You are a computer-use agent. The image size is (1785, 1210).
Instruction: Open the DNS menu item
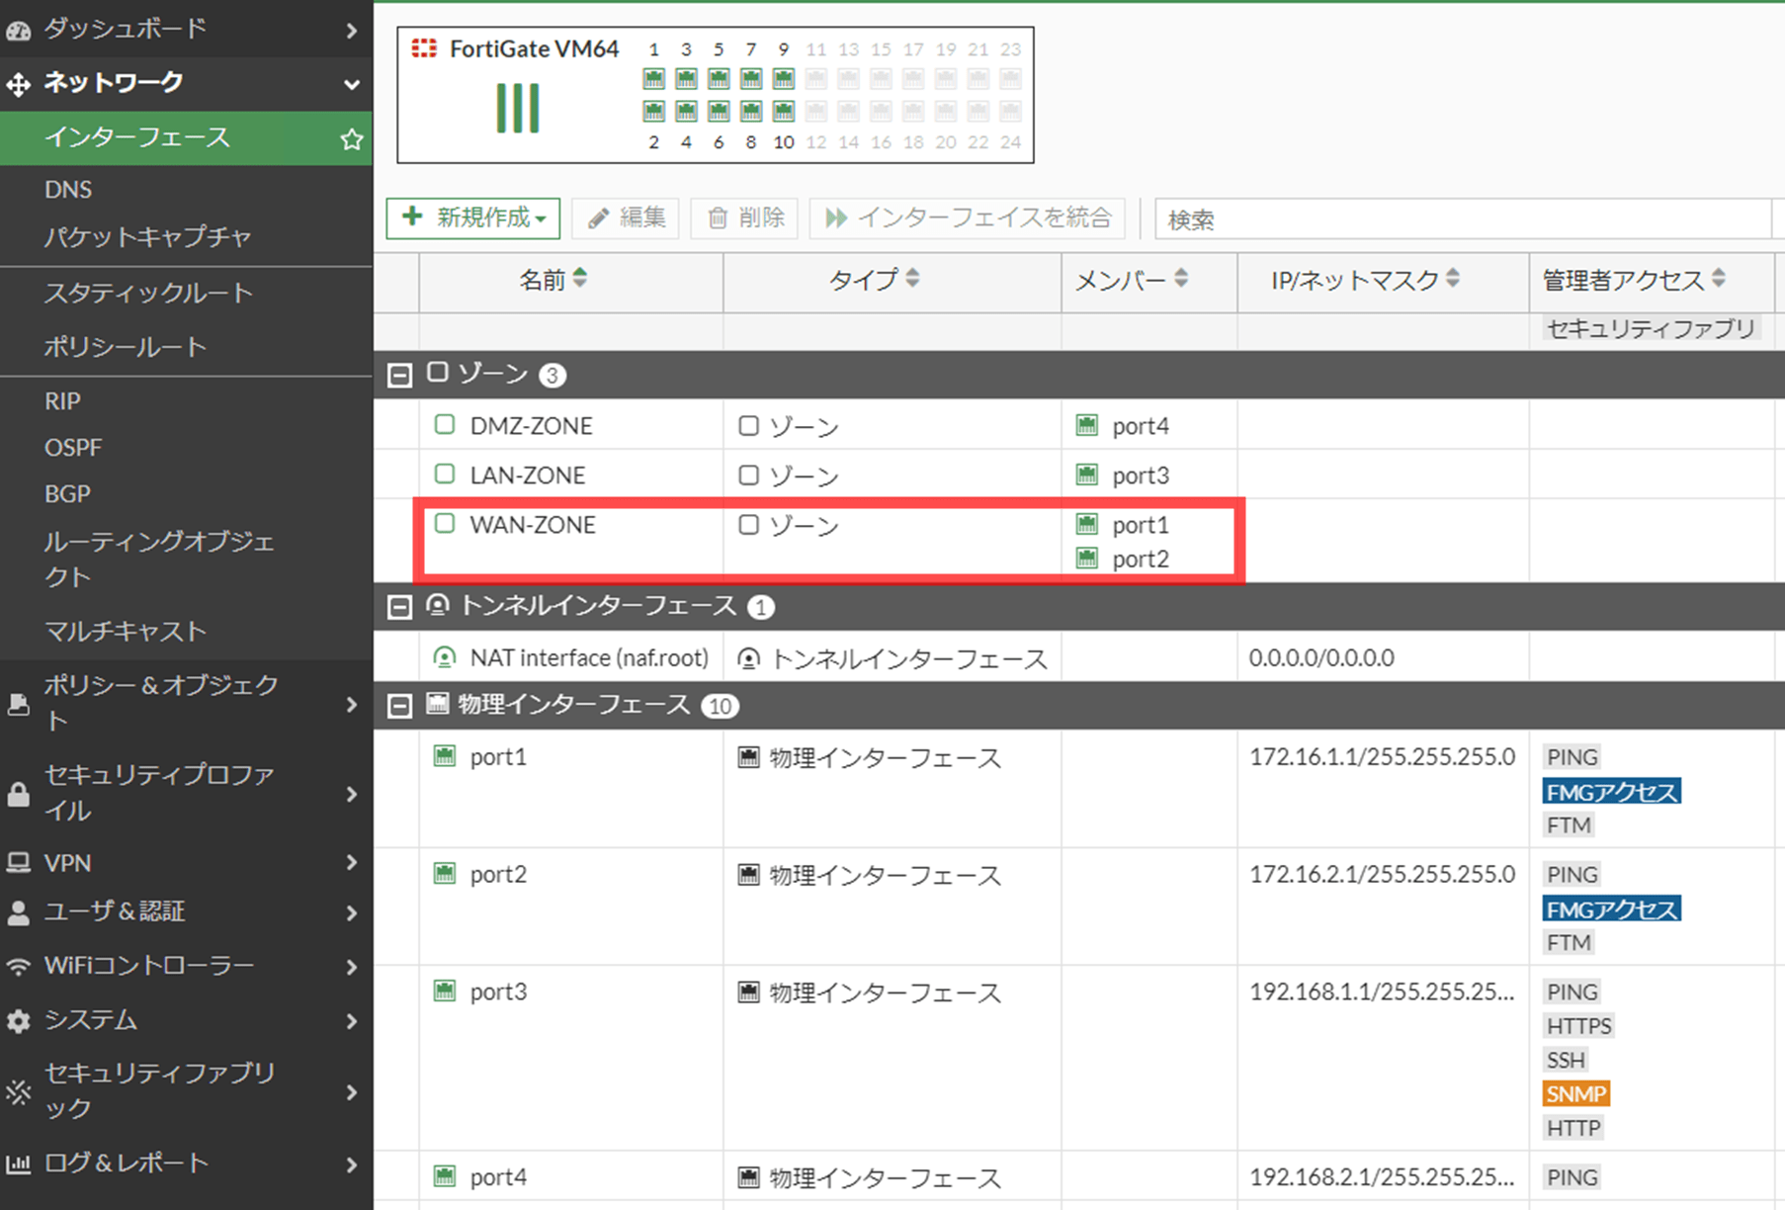(68, 189)
